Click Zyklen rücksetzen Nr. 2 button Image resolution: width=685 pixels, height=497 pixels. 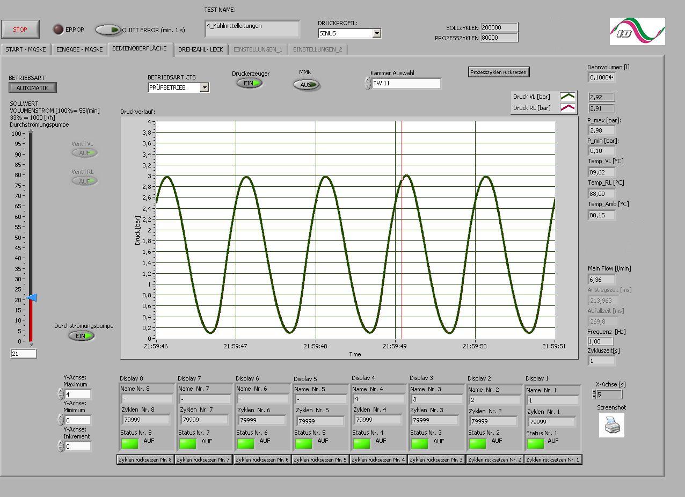click(x=494, y=459)
